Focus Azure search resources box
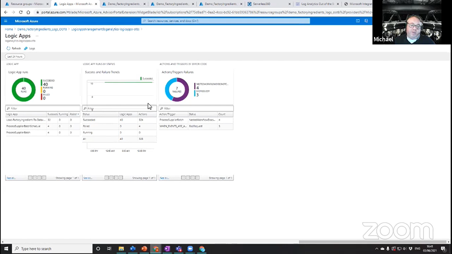Viewport: 452px width, 254px height. [226, 21]
